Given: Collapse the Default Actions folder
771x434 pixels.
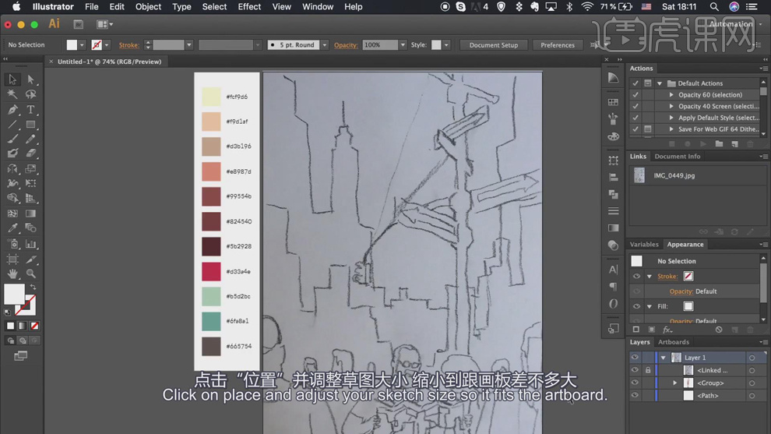Looking at the screenshot, I should click(660, 83).
